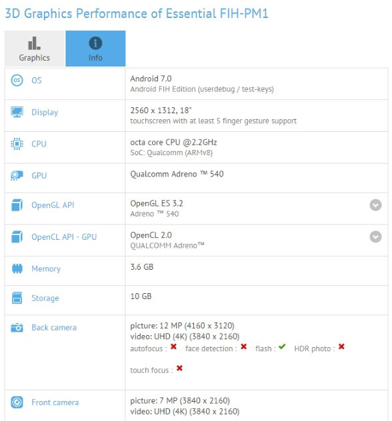Image resolution: width=392 pixels, height=421 pixels.
Task: Click the OpenCL API cube icon
Action: tap(17, 237)
